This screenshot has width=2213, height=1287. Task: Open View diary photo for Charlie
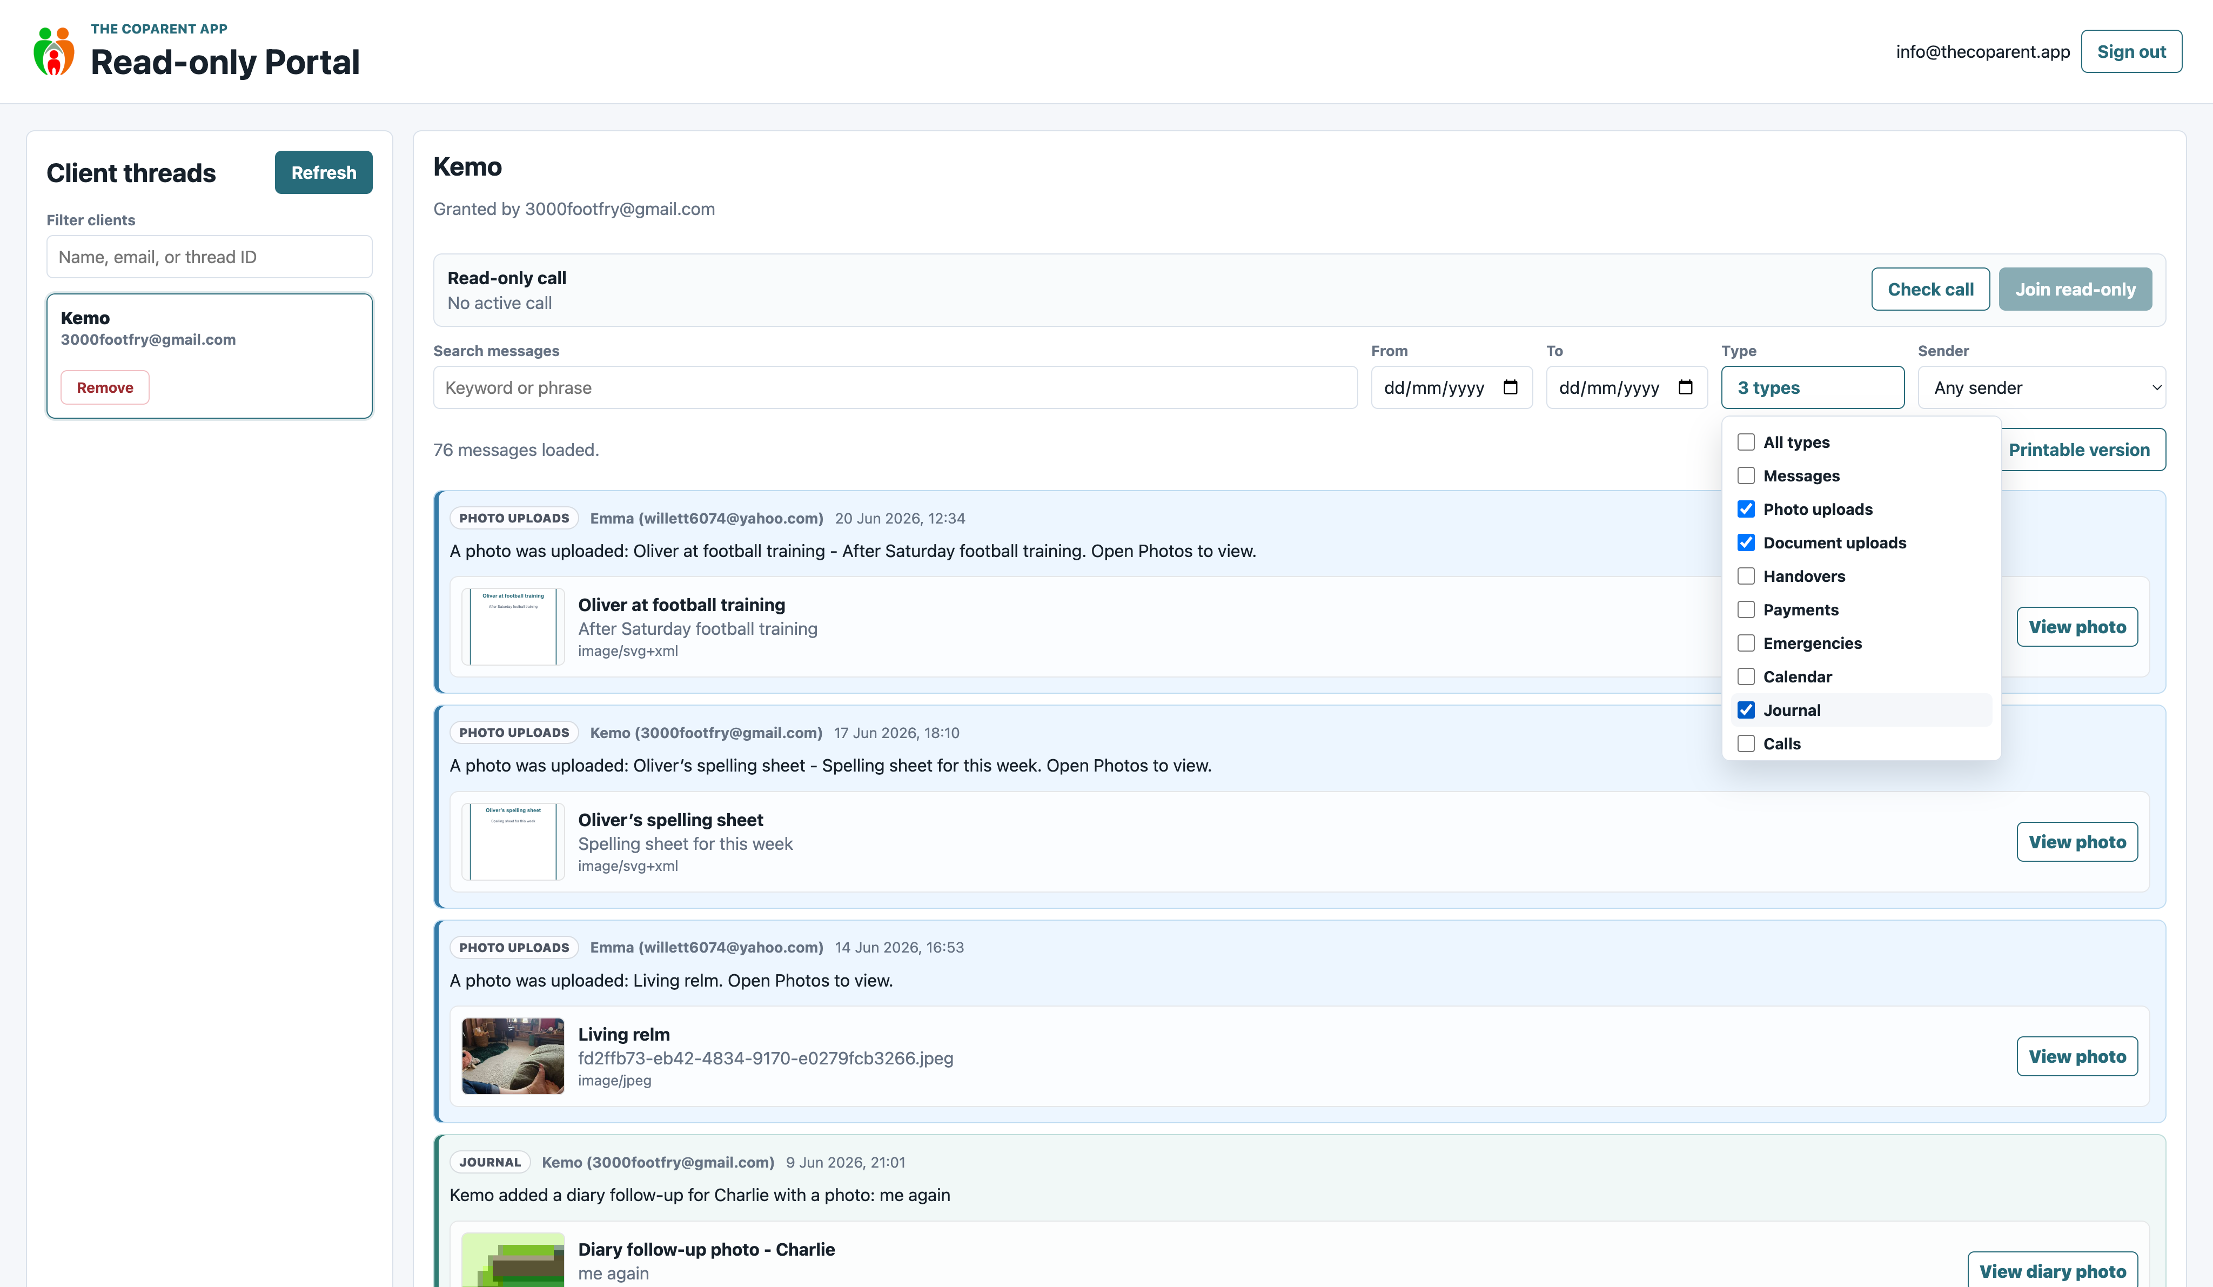2051,1270
